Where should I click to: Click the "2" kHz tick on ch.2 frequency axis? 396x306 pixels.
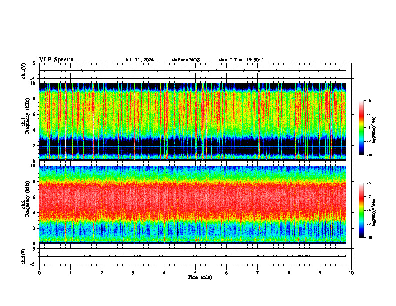coord(34,228)
